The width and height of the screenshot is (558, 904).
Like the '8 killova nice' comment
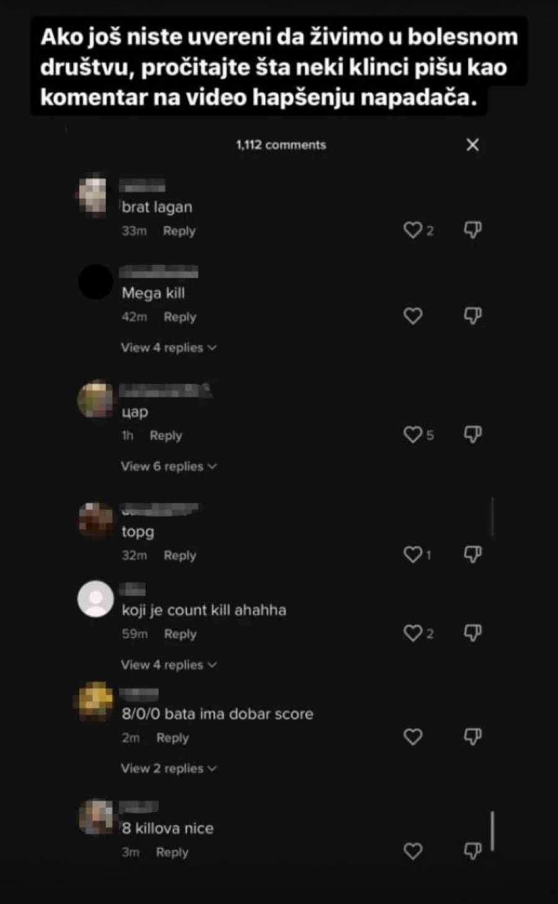click(x=413, y=851)
